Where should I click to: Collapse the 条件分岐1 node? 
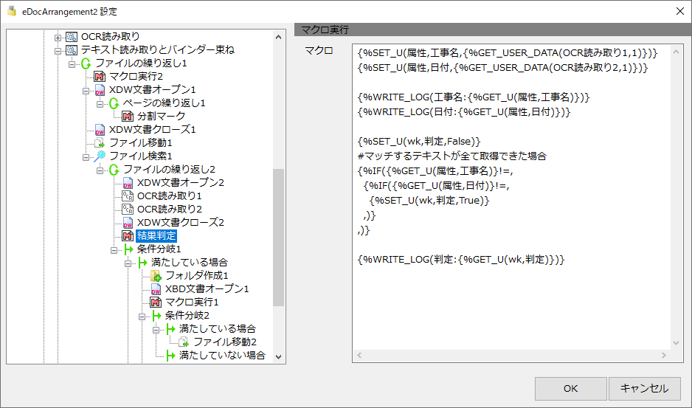[x=114, y=250]
